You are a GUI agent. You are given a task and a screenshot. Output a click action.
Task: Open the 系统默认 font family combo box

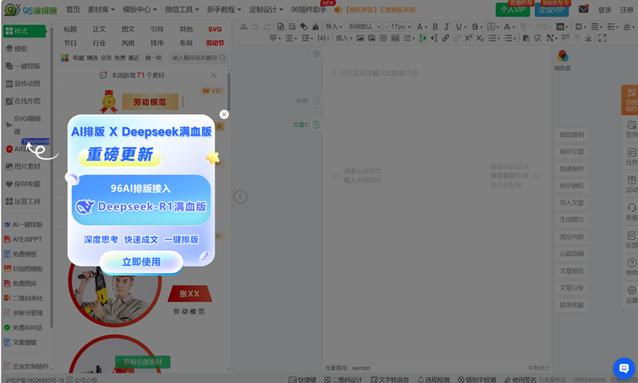363,27
